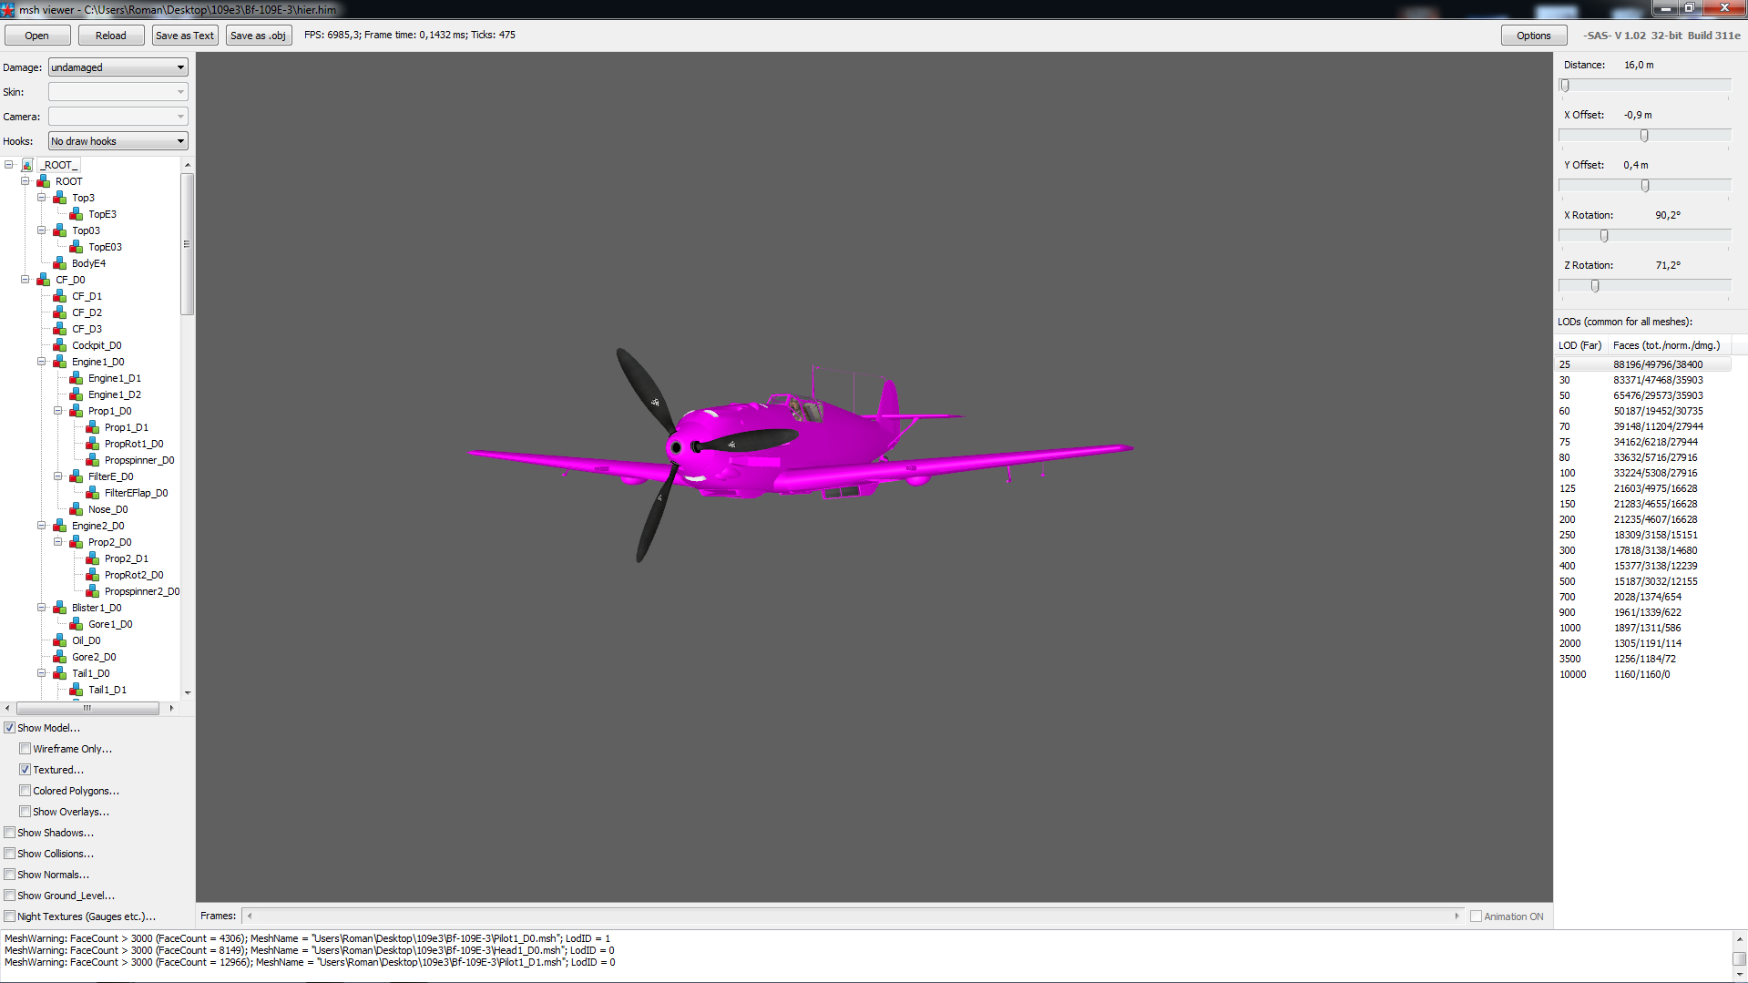The height and width of the screenshot is (983, 1748).
Task: Enable Wireframe Only rendering
Action: [x=26, y=749]
